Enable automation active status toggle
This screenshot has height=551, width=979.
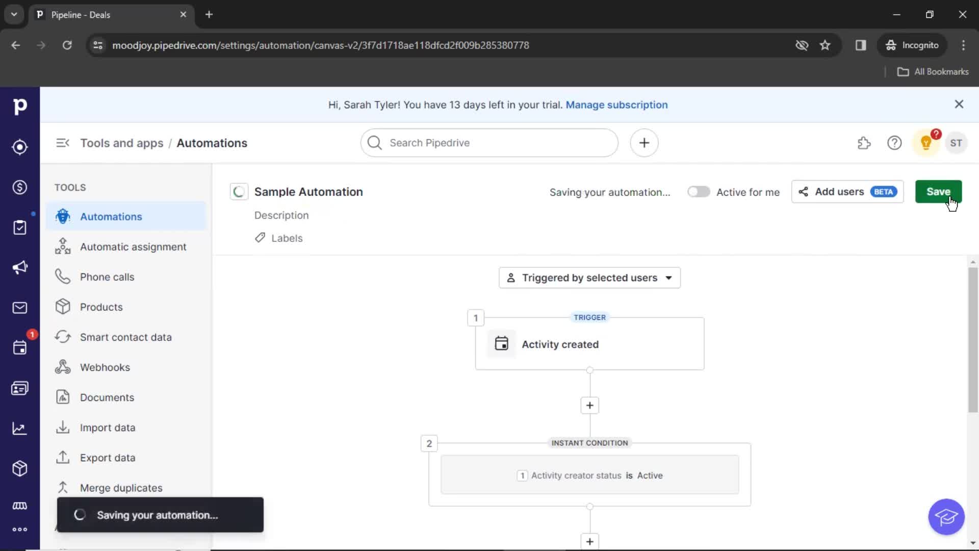[699, 192]
